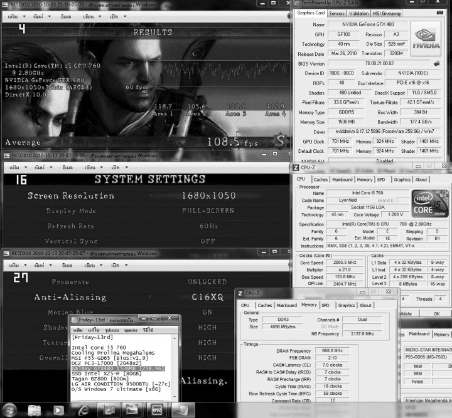The image size is (452, 418).
Task: Open About tab in CPU-Z Memory window
Action: click(x=365, y=305)
